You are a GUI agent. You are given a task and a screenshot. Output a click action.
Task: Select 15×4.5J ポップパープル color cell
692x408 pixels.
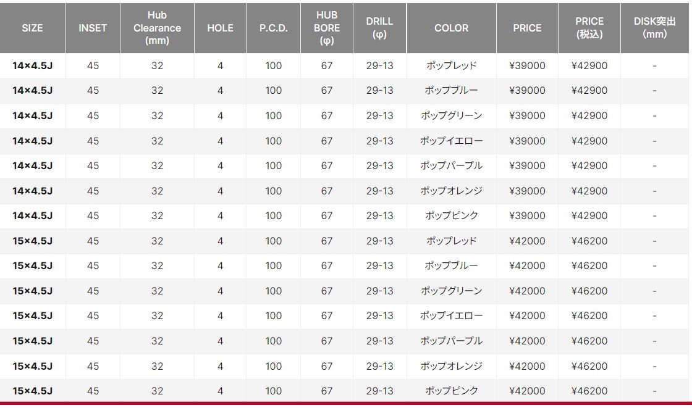pos(451,341)
